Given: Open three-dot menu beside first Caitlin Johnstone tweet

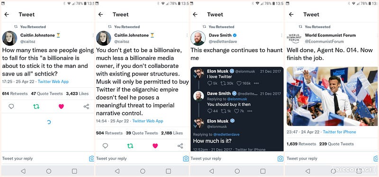Looking at the screenshot, I should coord(93,35).
